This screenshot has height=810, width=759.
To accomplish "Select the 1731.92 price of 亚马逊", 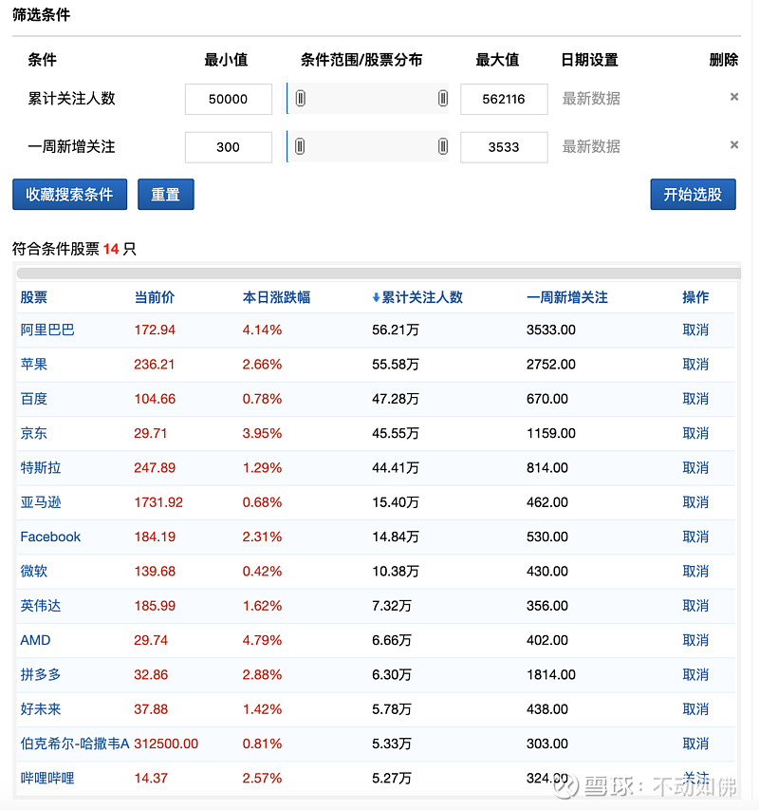I will pyautogui.click(x=158, y=502).
